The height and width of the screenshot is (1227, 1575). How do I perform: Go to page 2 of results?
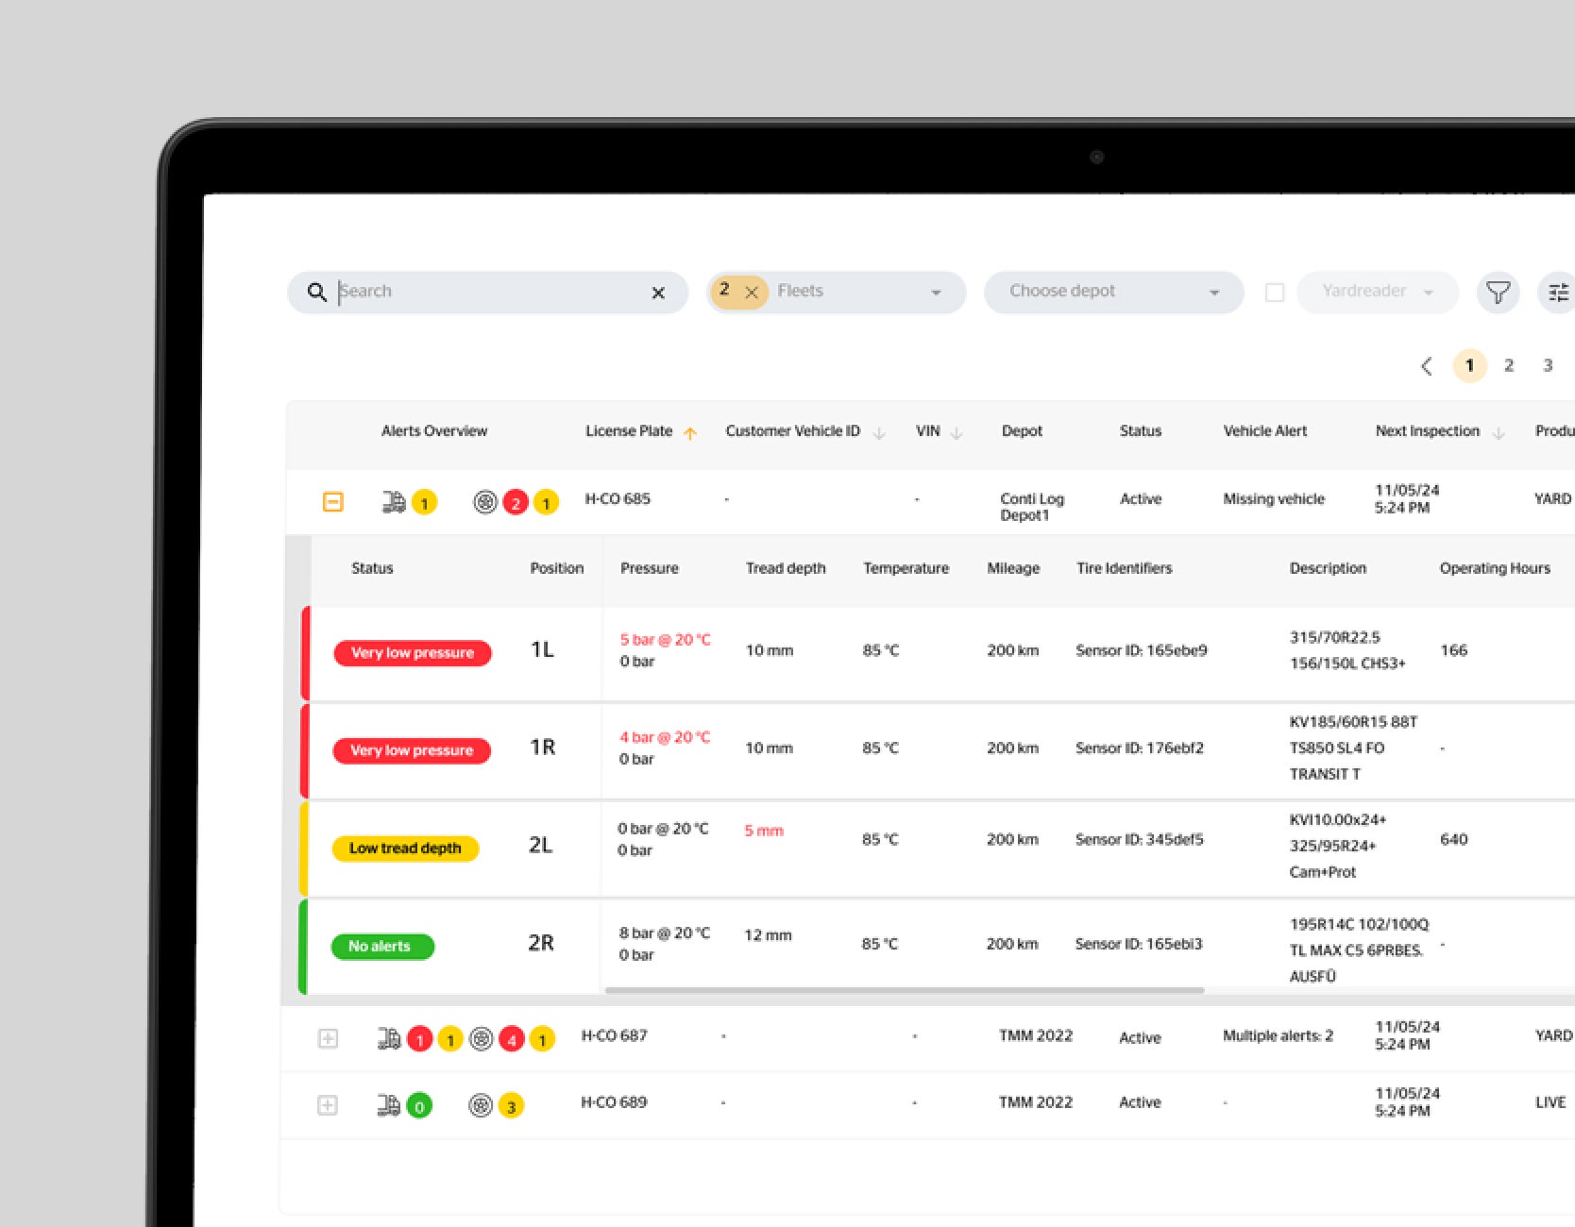pos(1508,365)
